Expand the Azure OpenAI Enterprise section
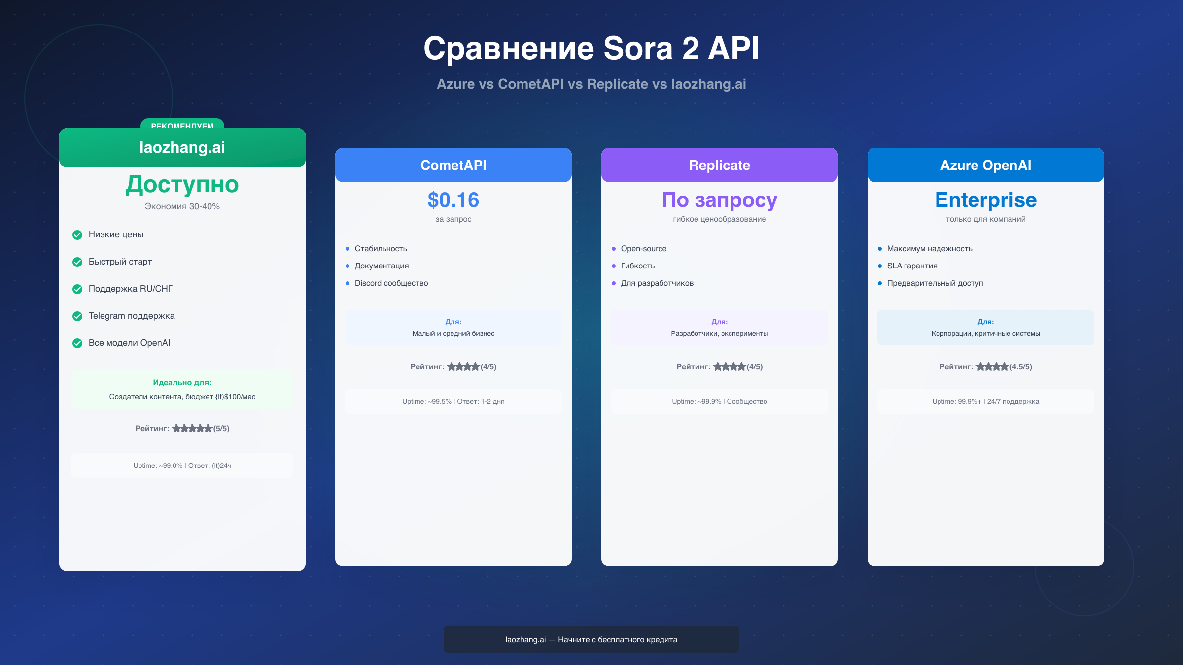The width and height of the screenshot is (1183, 665). coord(985,200)
